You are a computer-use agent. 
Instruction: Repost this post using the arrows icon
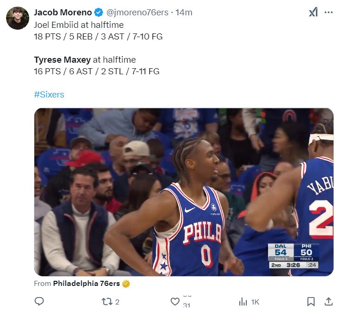pyautogui.click(x=106, y=302)
